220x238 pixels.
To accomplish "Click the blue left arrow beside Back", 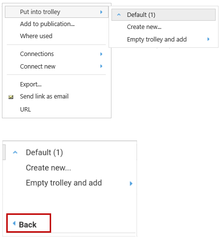I will (x=14, y=224).
